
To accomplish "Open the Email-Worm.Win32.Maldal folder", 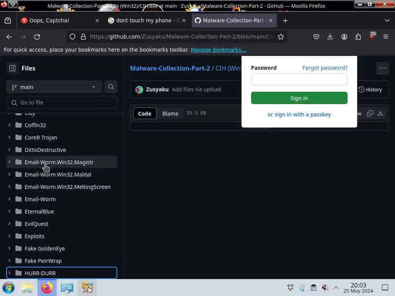I will point(58,175).
